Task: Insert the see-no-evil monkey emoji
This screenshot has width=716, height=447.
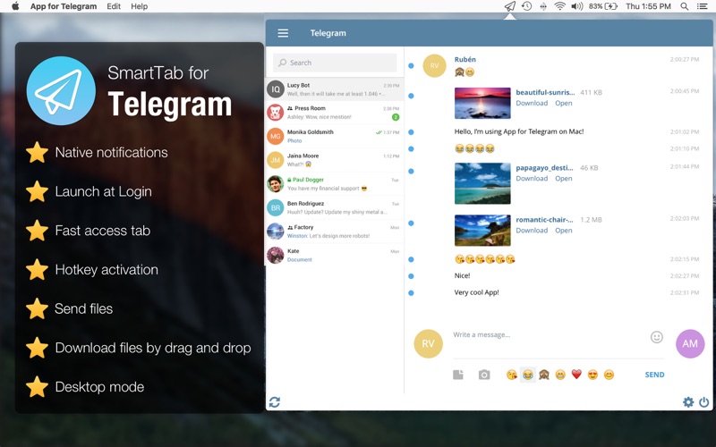Action: click(544, 375)
